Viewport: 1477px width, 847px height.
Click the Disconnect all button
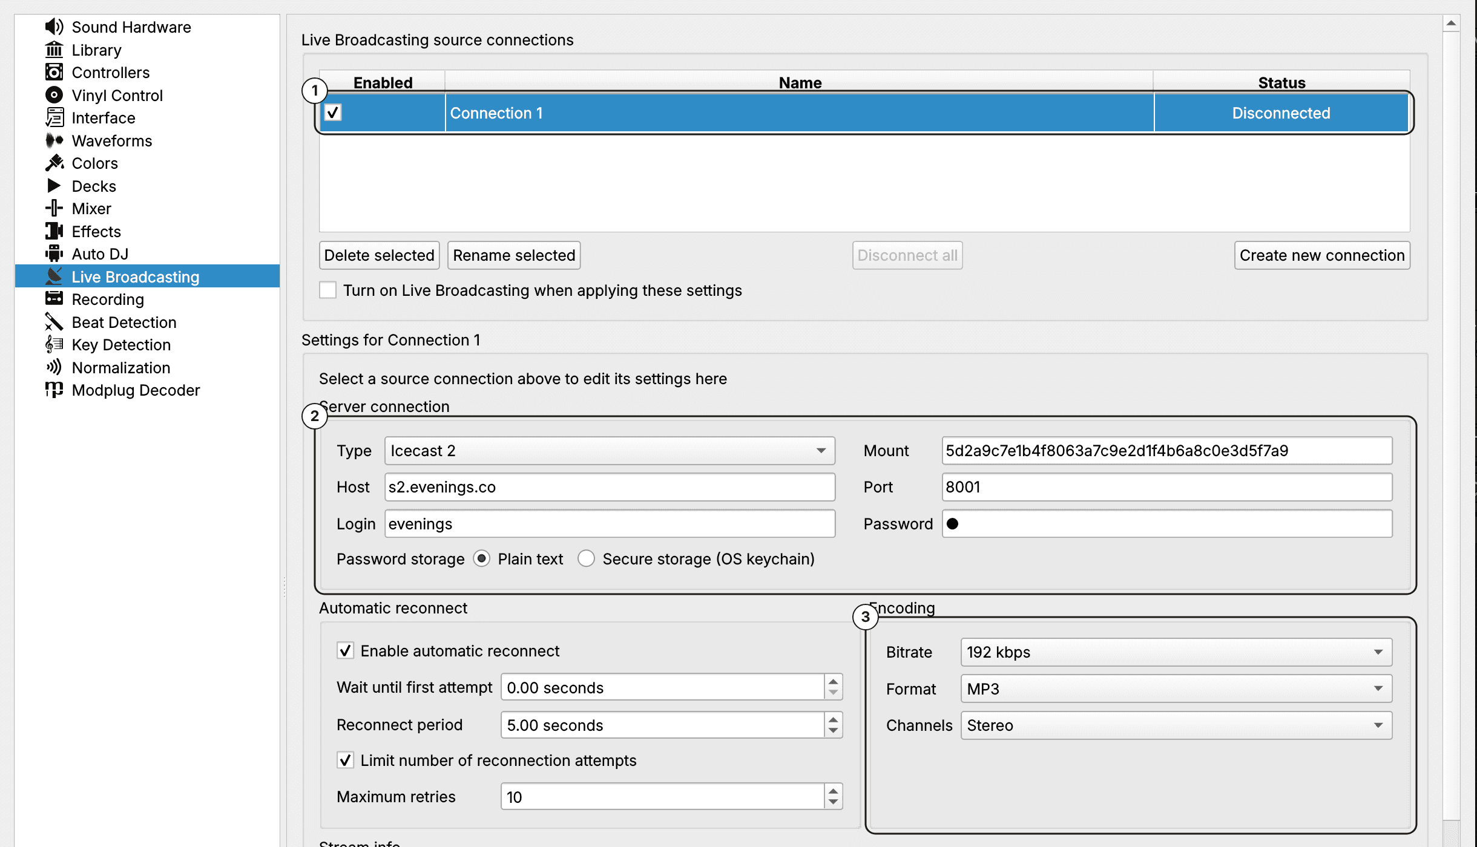click(907, 255)
